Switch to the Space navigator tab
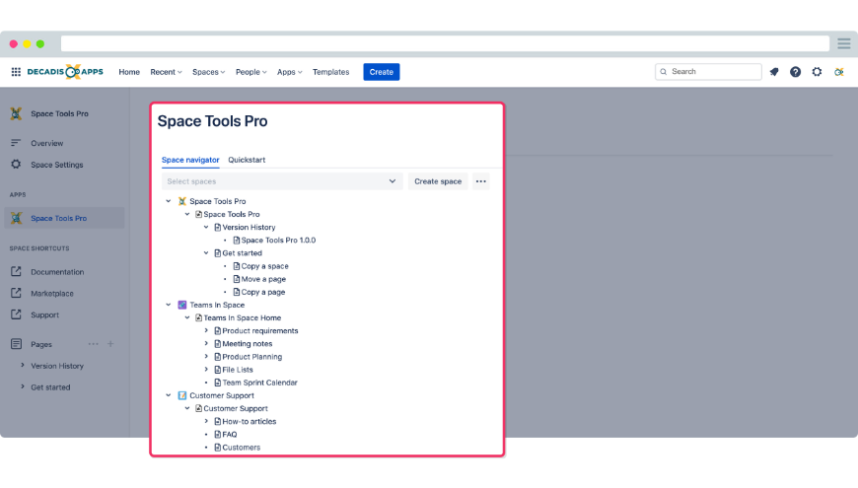The height and width of the screenshot is (488, 858). 190,160
